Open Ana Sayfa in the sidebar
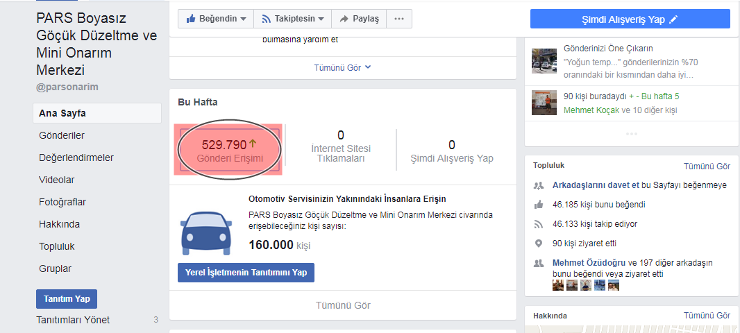This screenshot has height=333, width=740. coord(97,113)
